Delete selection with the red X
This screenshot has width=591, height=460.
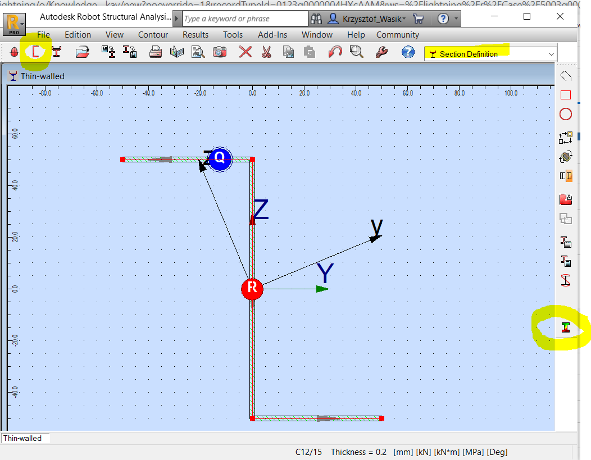pyautogui.click(x=244, y=52)
